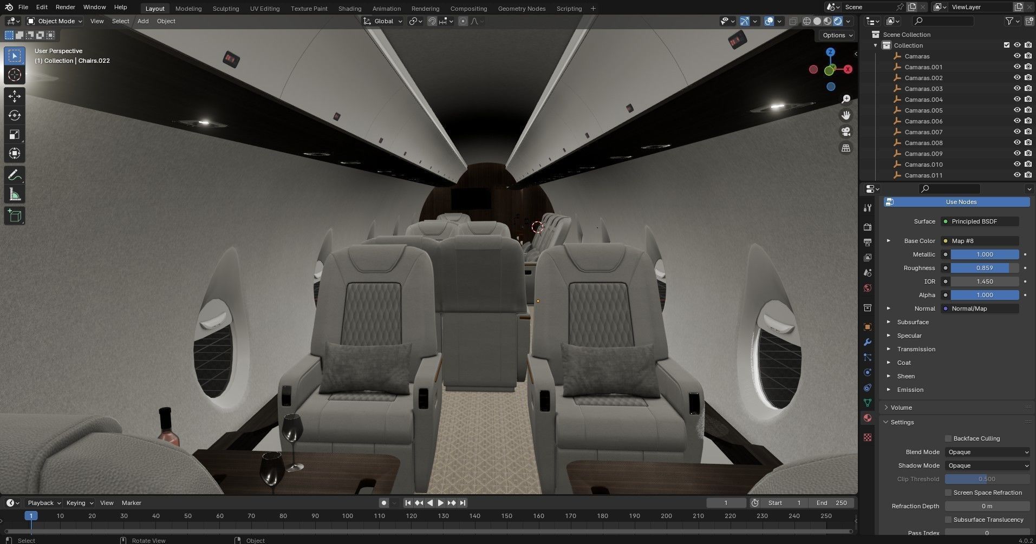Click the pan view hand icon
Screen dimensions: 1036x544
846,115
